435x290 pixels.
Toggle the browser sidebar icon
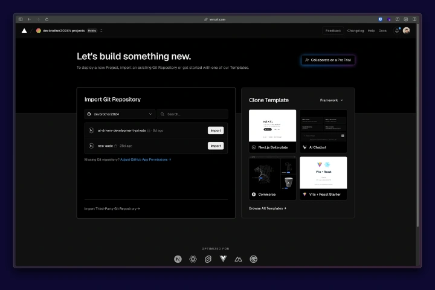(21, 19)
